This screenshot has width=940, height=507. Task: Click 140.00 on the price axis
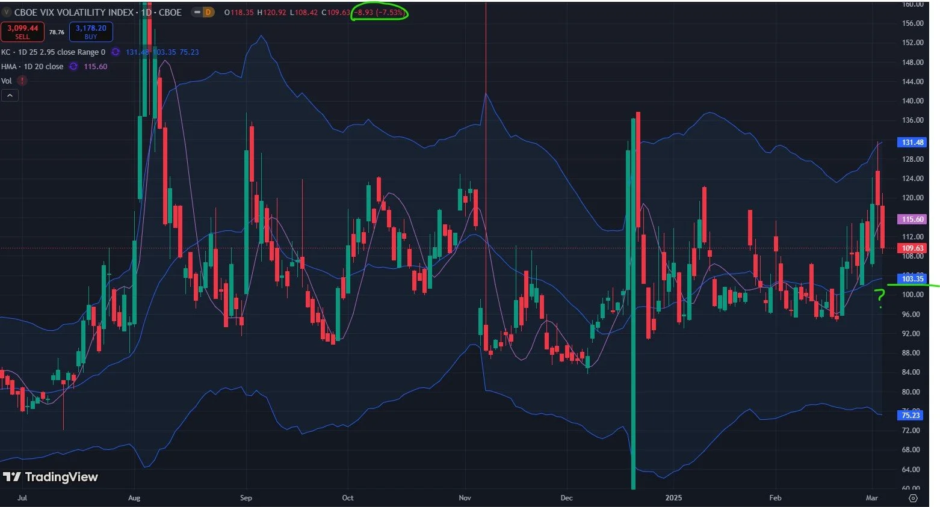(912, 101)
